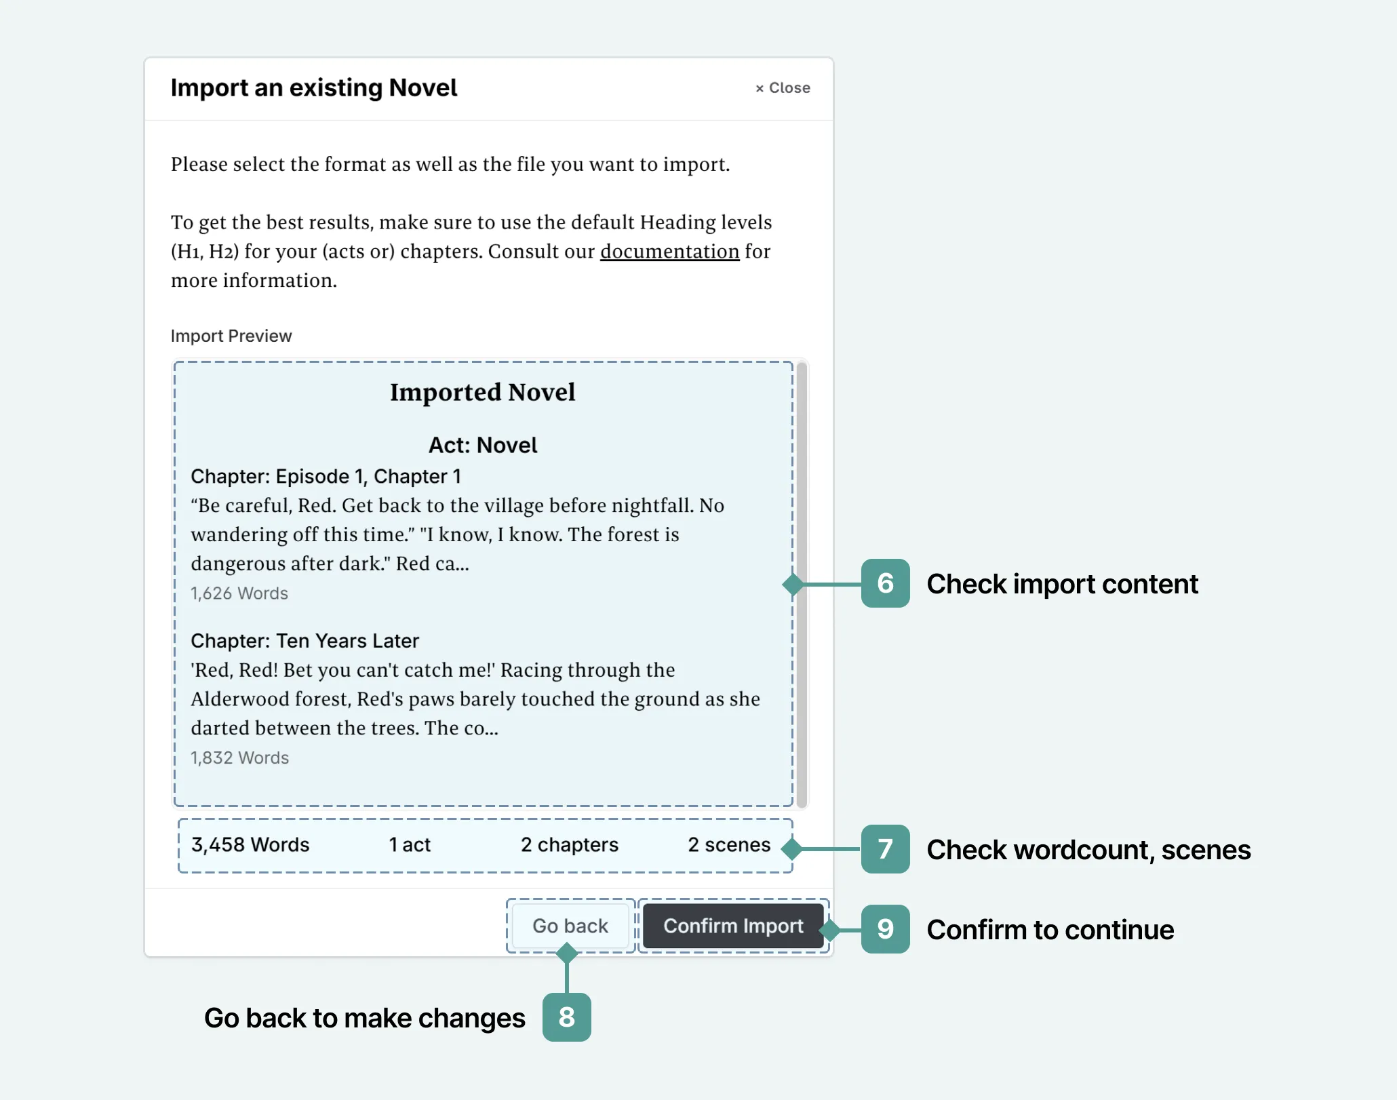Click the number 6 annotation badge
Viewport: 1397px width, 1100px height.
(885, 583)
